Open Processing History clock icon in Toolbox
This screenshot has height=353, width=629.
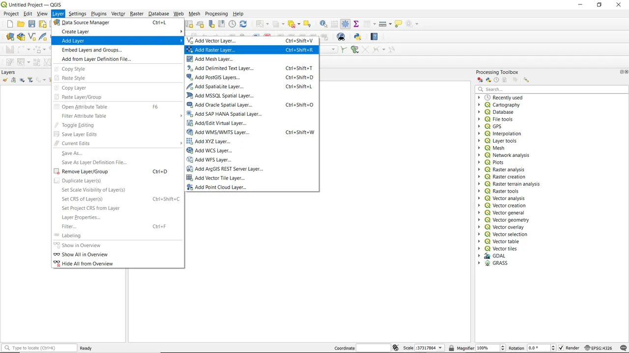[496, 80]
